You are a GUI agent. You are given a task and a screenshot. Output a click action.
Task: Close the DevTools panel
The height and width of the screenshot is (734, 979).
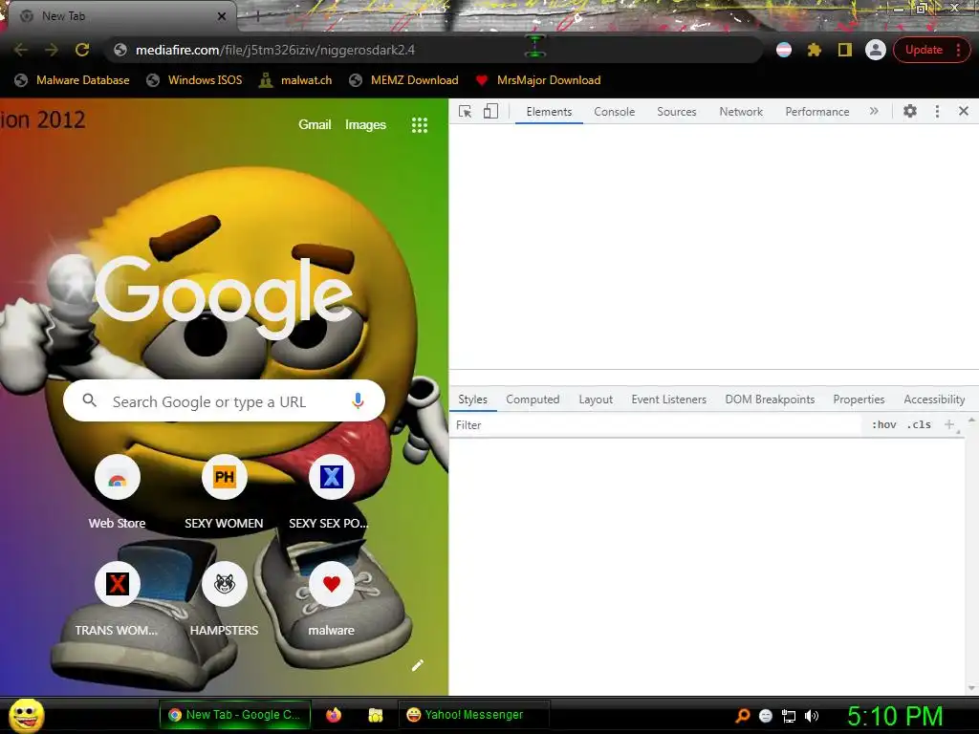964,111
